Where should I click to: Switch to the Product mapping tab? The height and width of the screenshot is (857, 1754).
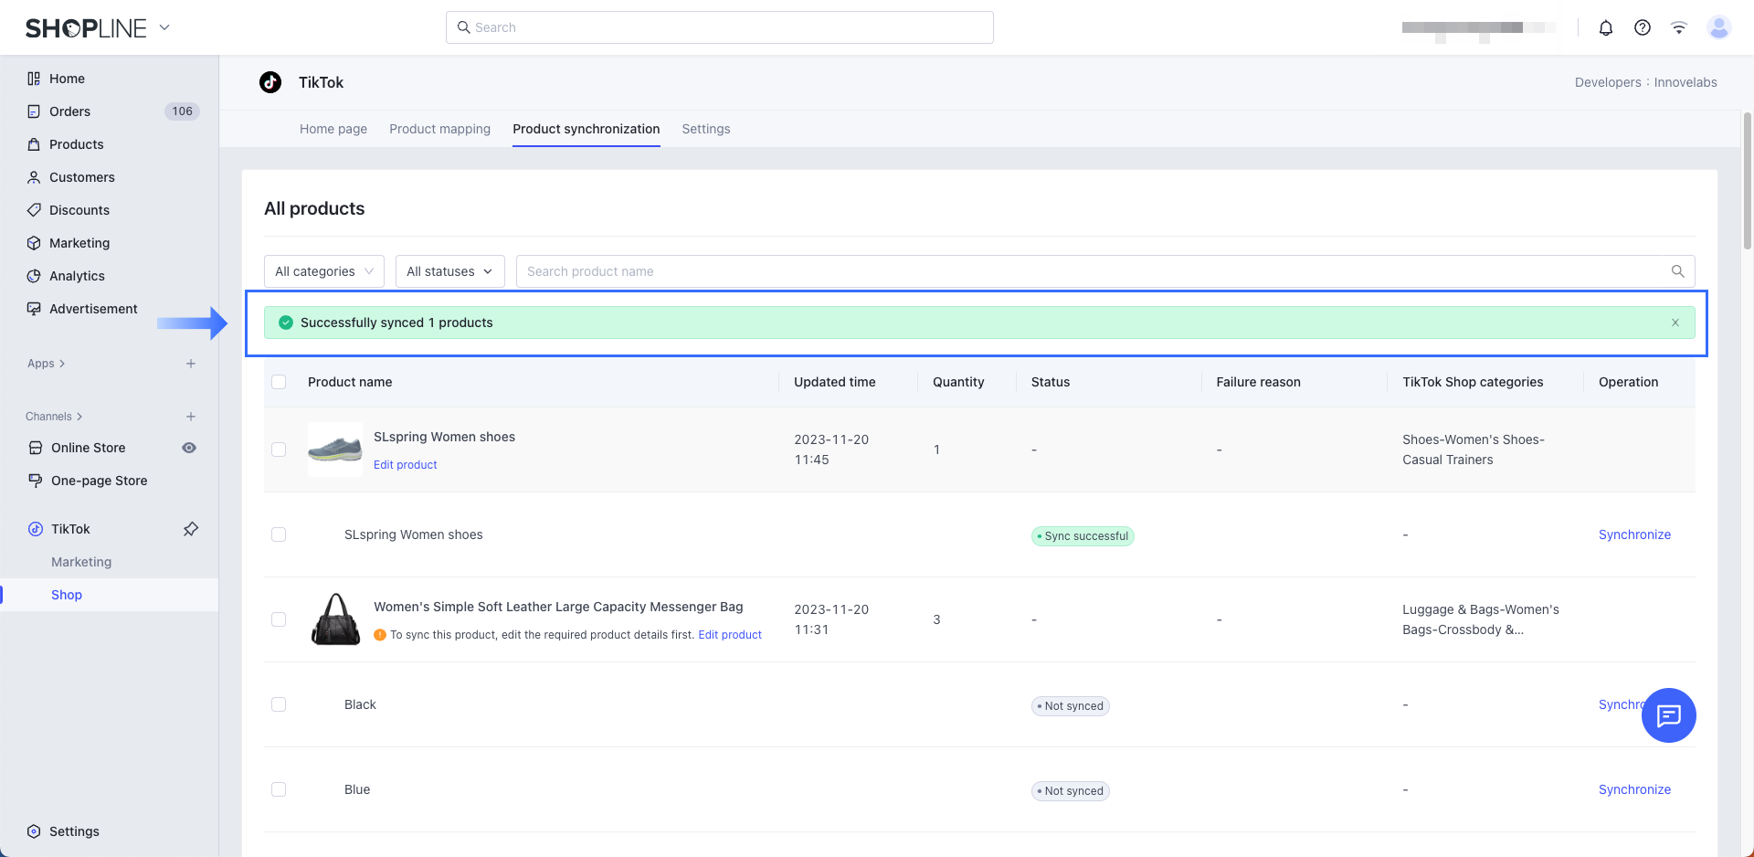[439, 129]
